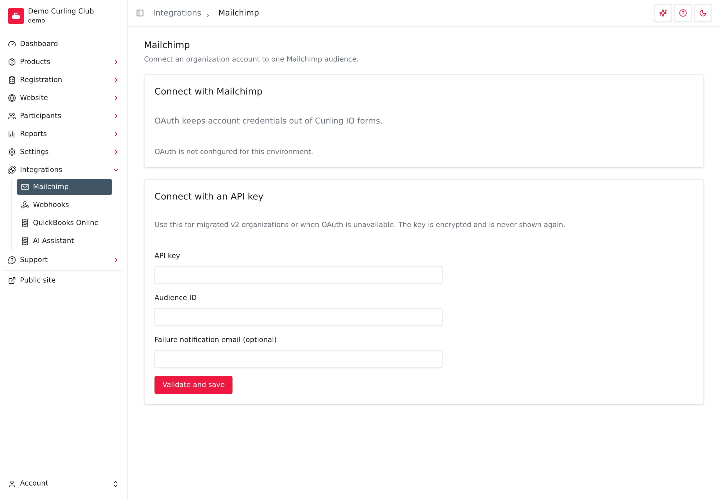This screenshot has width=720, height=500.
Task: Toggle the sidebar panel icon
Action: tap(140, 13)
